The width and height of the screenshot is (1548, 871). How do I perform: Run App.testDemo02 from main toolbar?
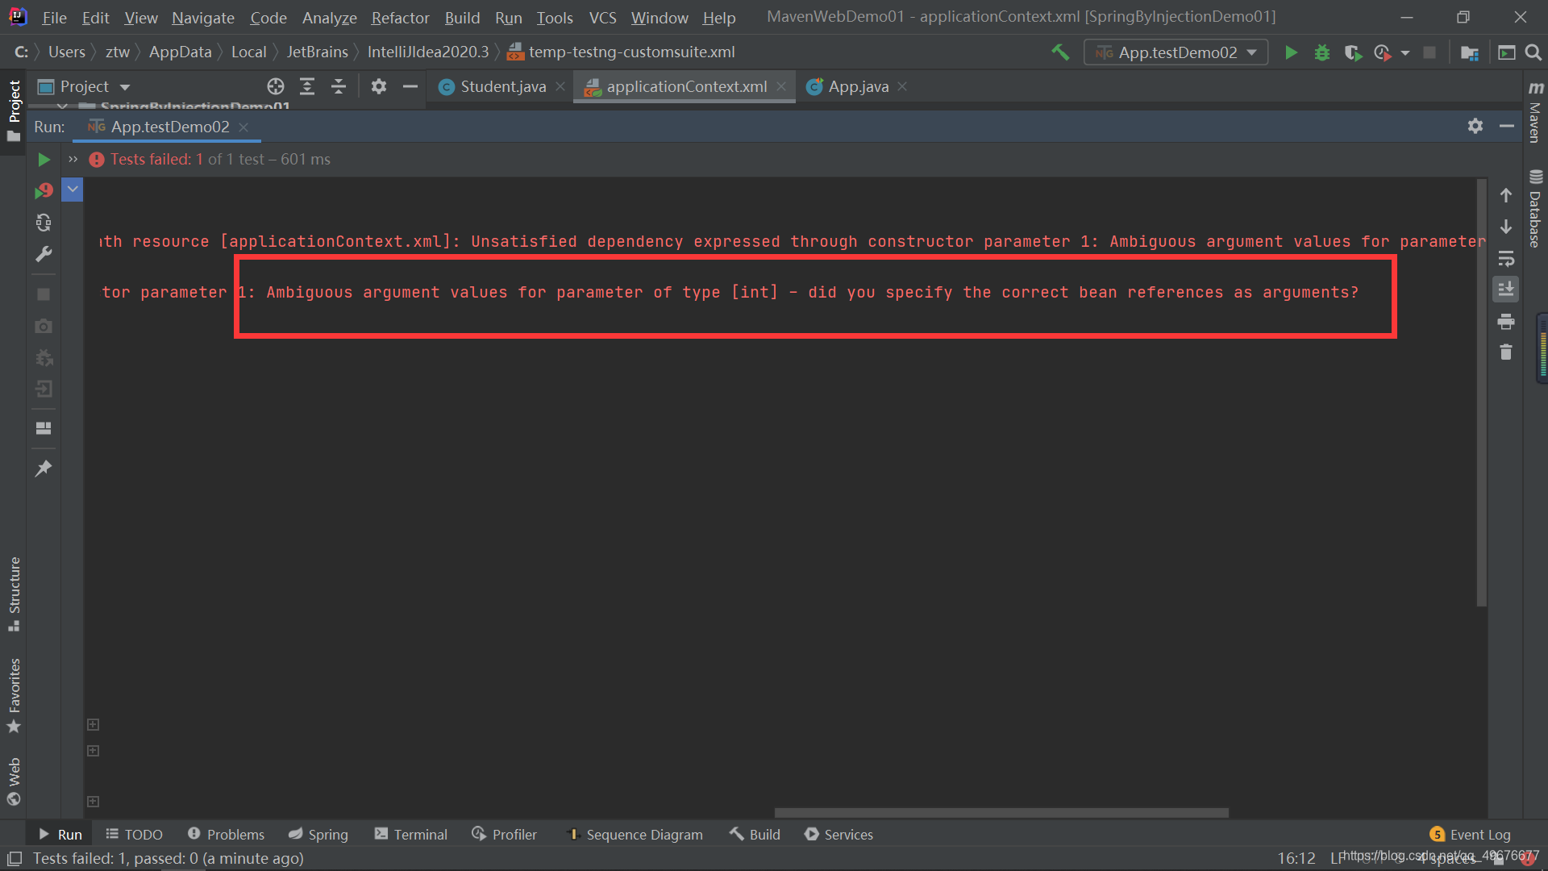click(1291, 52)
